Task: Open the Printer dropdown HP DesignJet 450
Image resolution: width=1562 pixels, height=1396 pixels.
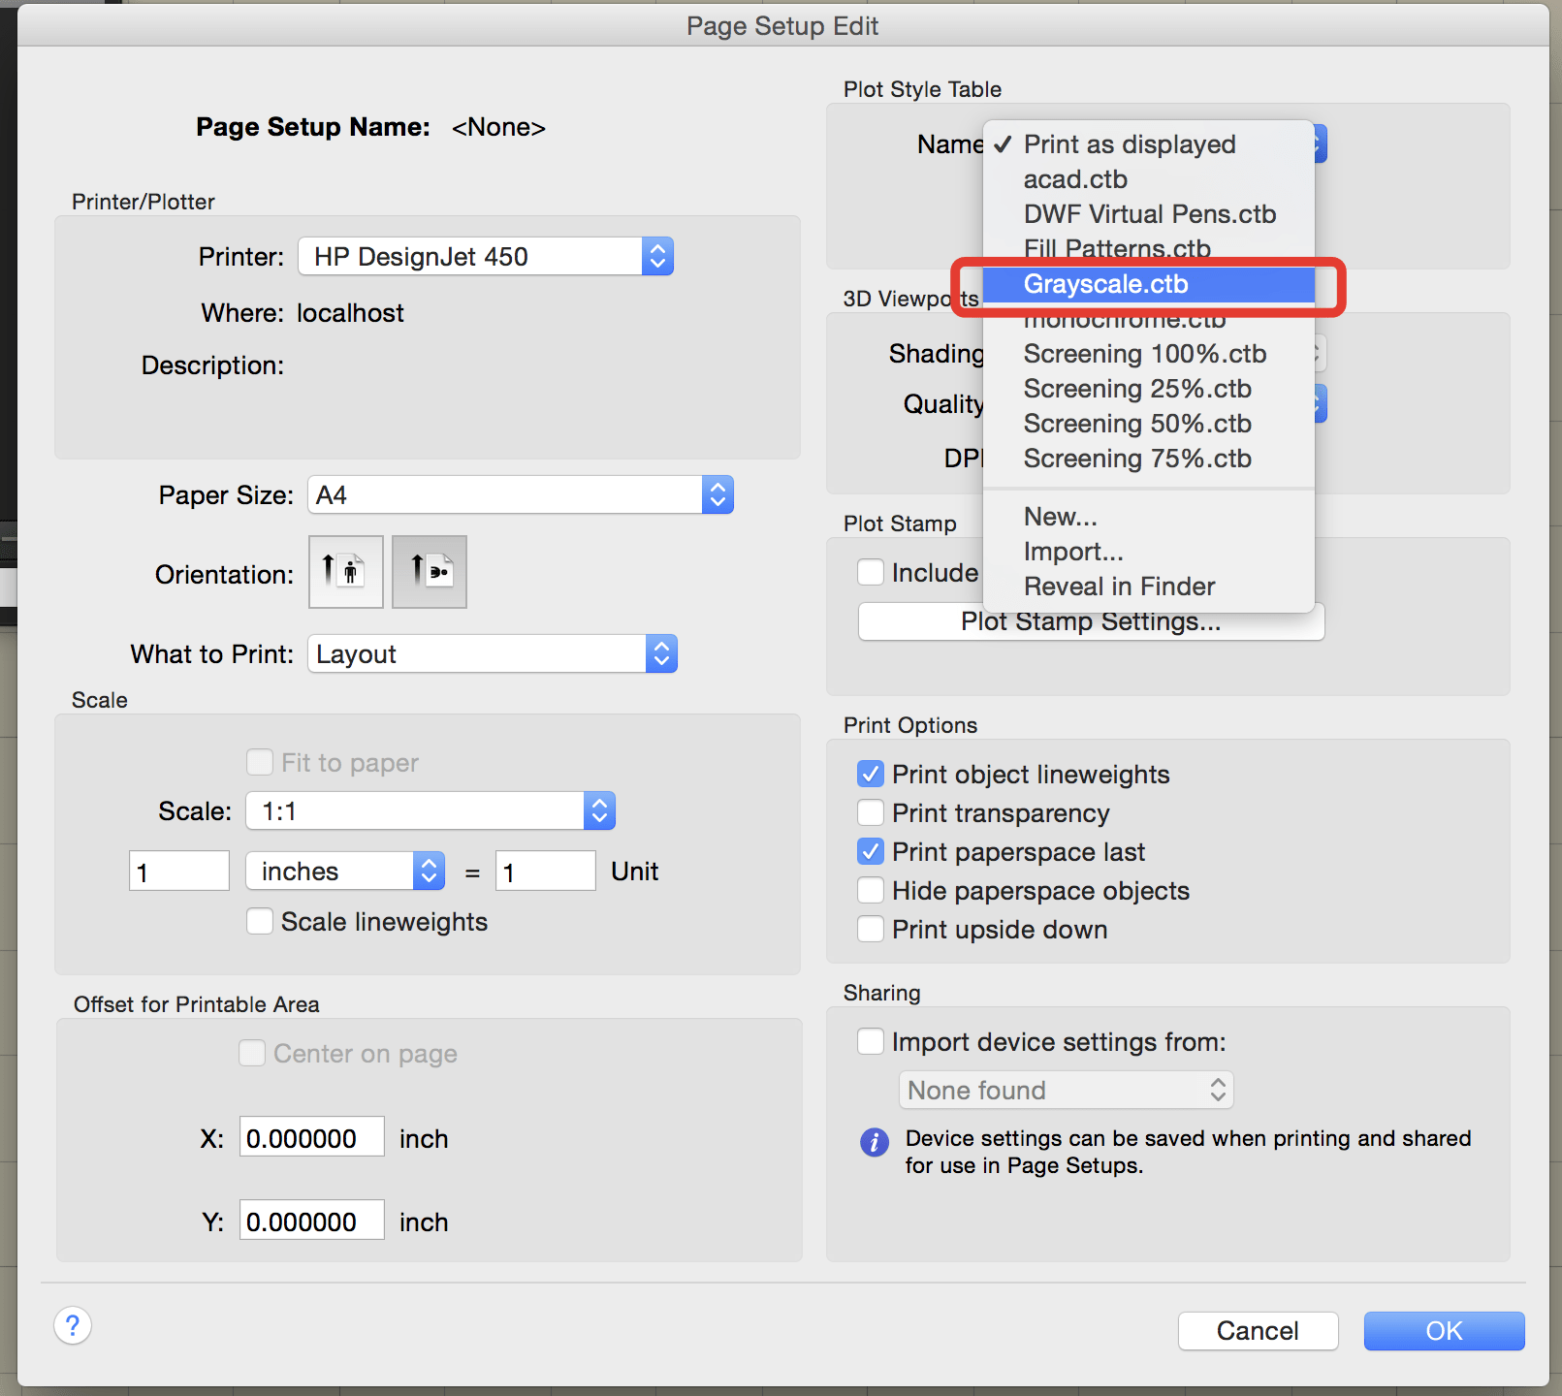Action: (486, 256)
